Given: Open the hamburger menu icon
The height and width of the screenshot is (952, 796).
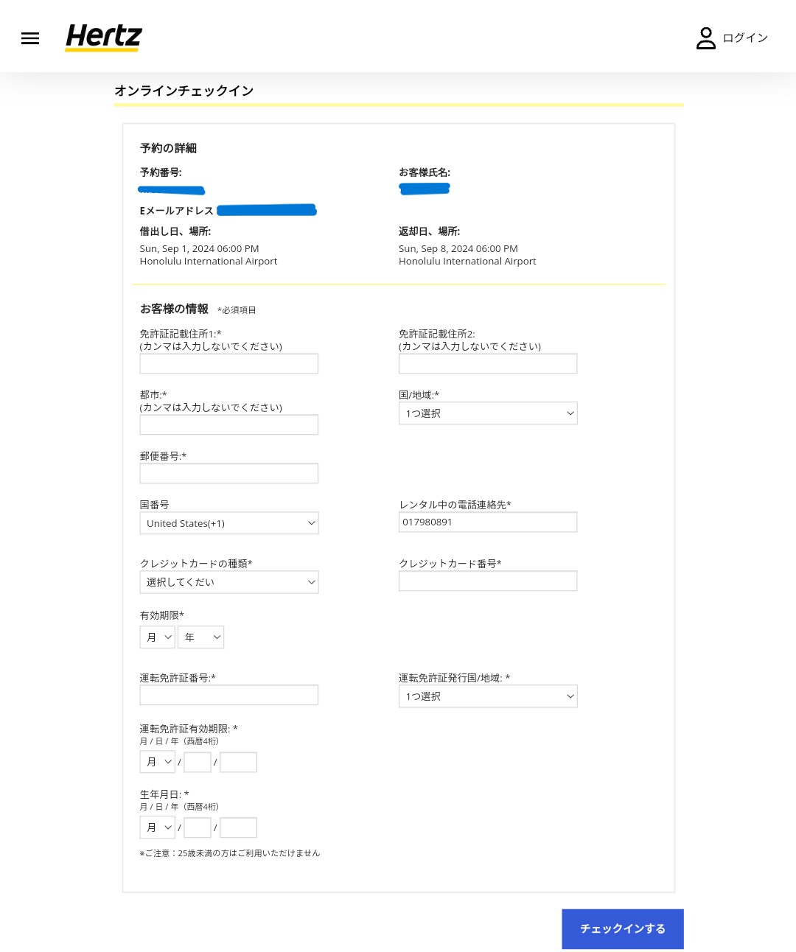Looking at the screenshot, I should pyautogui.click(x=30, y=38).
